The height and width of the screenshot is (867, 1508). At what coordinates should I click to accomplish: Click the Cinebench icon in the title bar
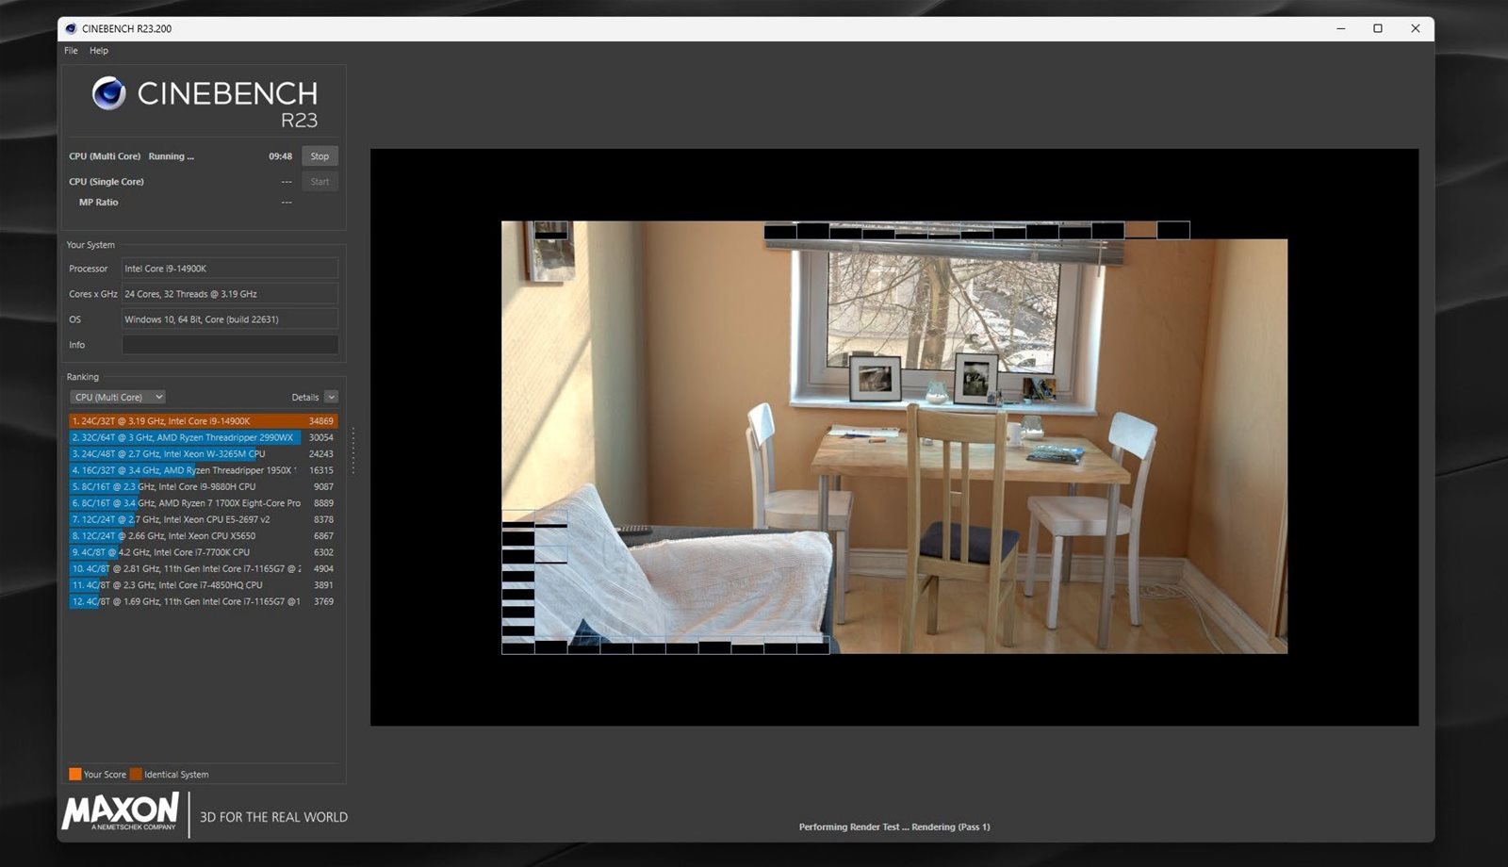(71, 28)
